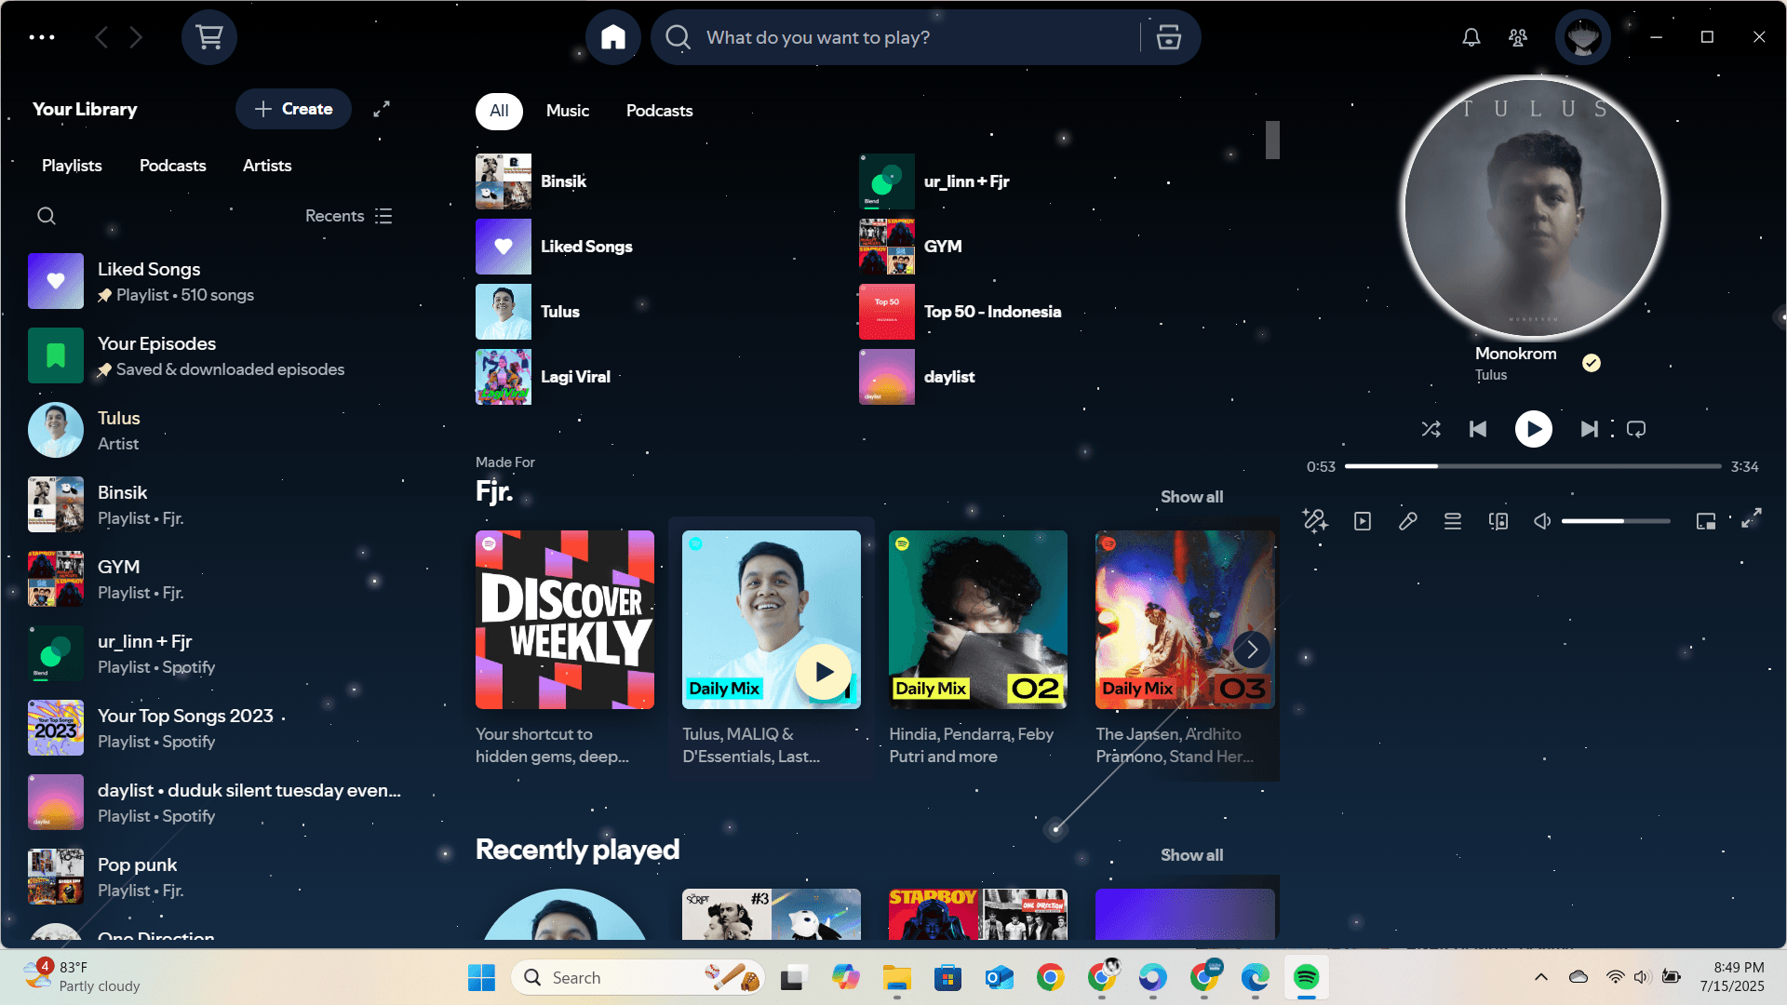
Task: Expand Your Library with the arrows icon
Action: pyautogui.click(x=382, y=109)
